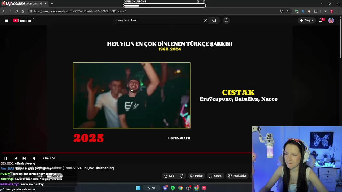This screenshot has height=192, width=342.
Task: Go back with the browser back arrow
Action: click(4, 11)
